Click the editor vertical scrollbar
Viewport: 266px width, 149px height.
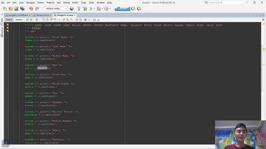[262, 69]
